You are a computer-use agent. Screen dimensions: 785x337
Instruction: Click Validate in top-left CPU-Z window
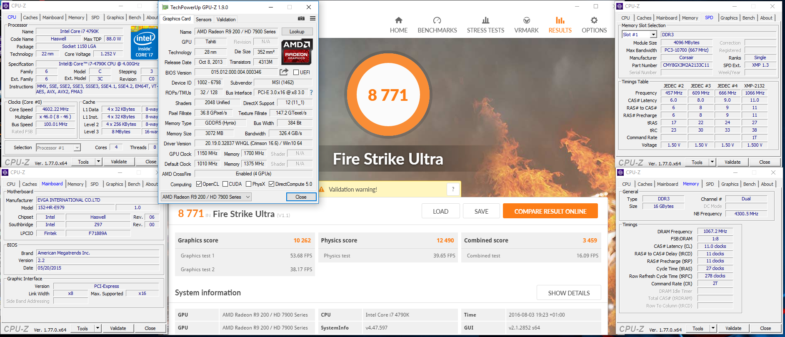click(119, 162)
